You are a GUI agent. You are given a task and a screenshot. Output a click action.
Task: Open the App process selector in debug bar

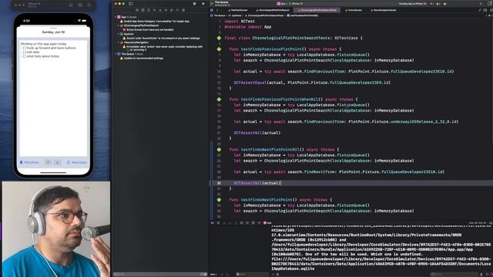pos(267,223)
